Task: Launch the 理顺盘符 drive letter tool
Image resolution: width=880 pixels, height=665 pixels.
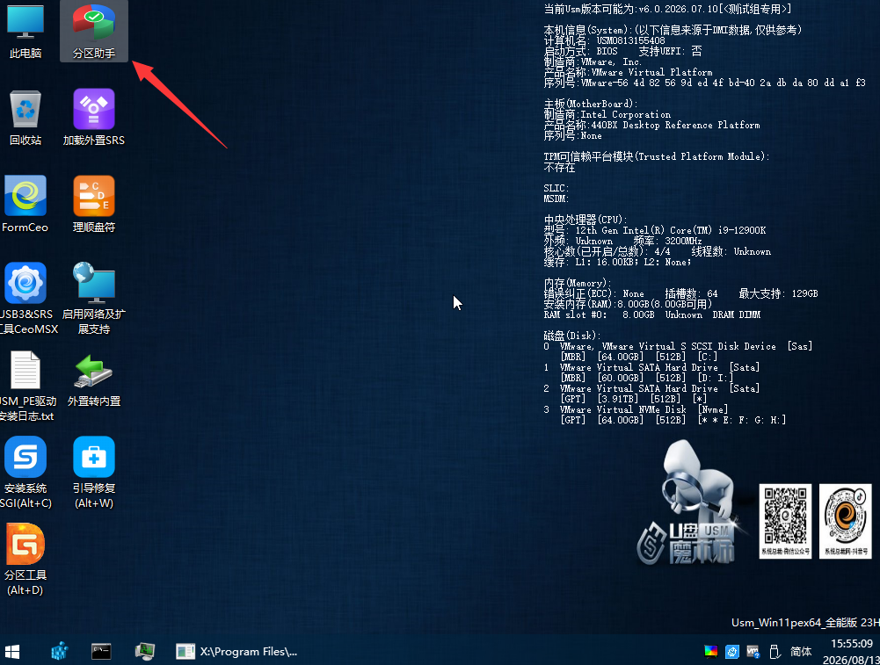Action: click(94, 205)
